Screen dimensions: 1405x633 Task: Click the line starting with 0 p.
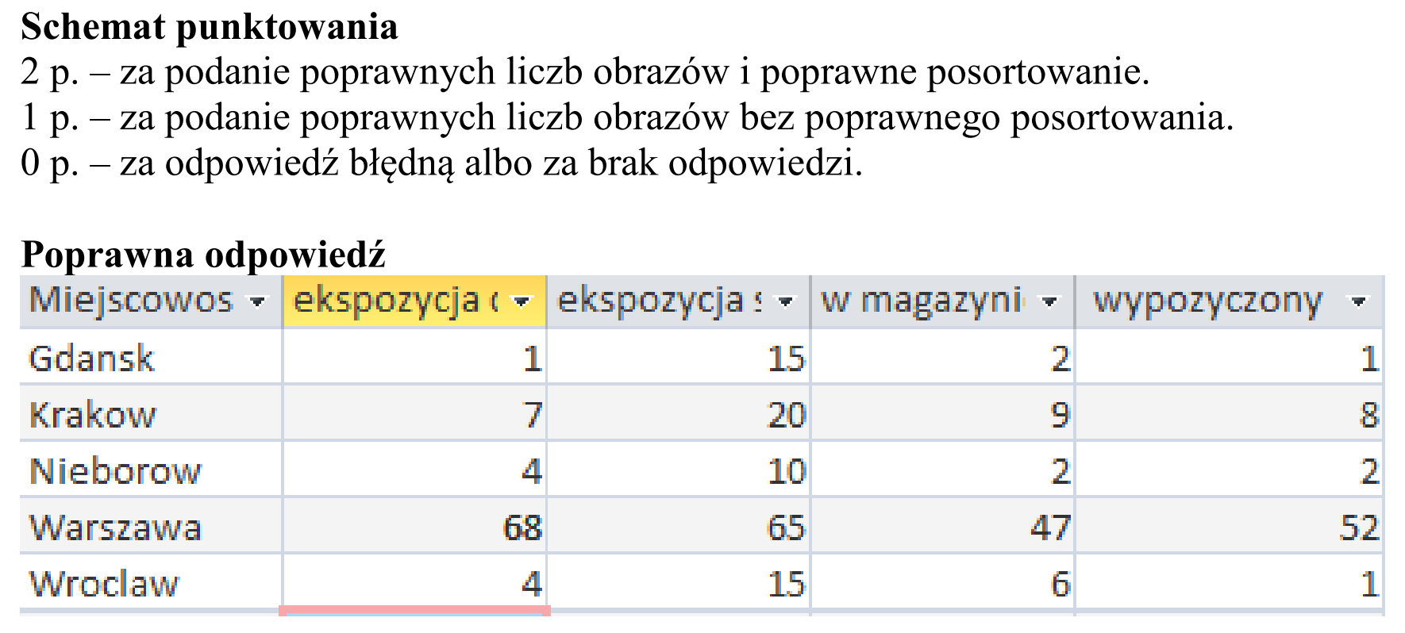pos(441,163)
